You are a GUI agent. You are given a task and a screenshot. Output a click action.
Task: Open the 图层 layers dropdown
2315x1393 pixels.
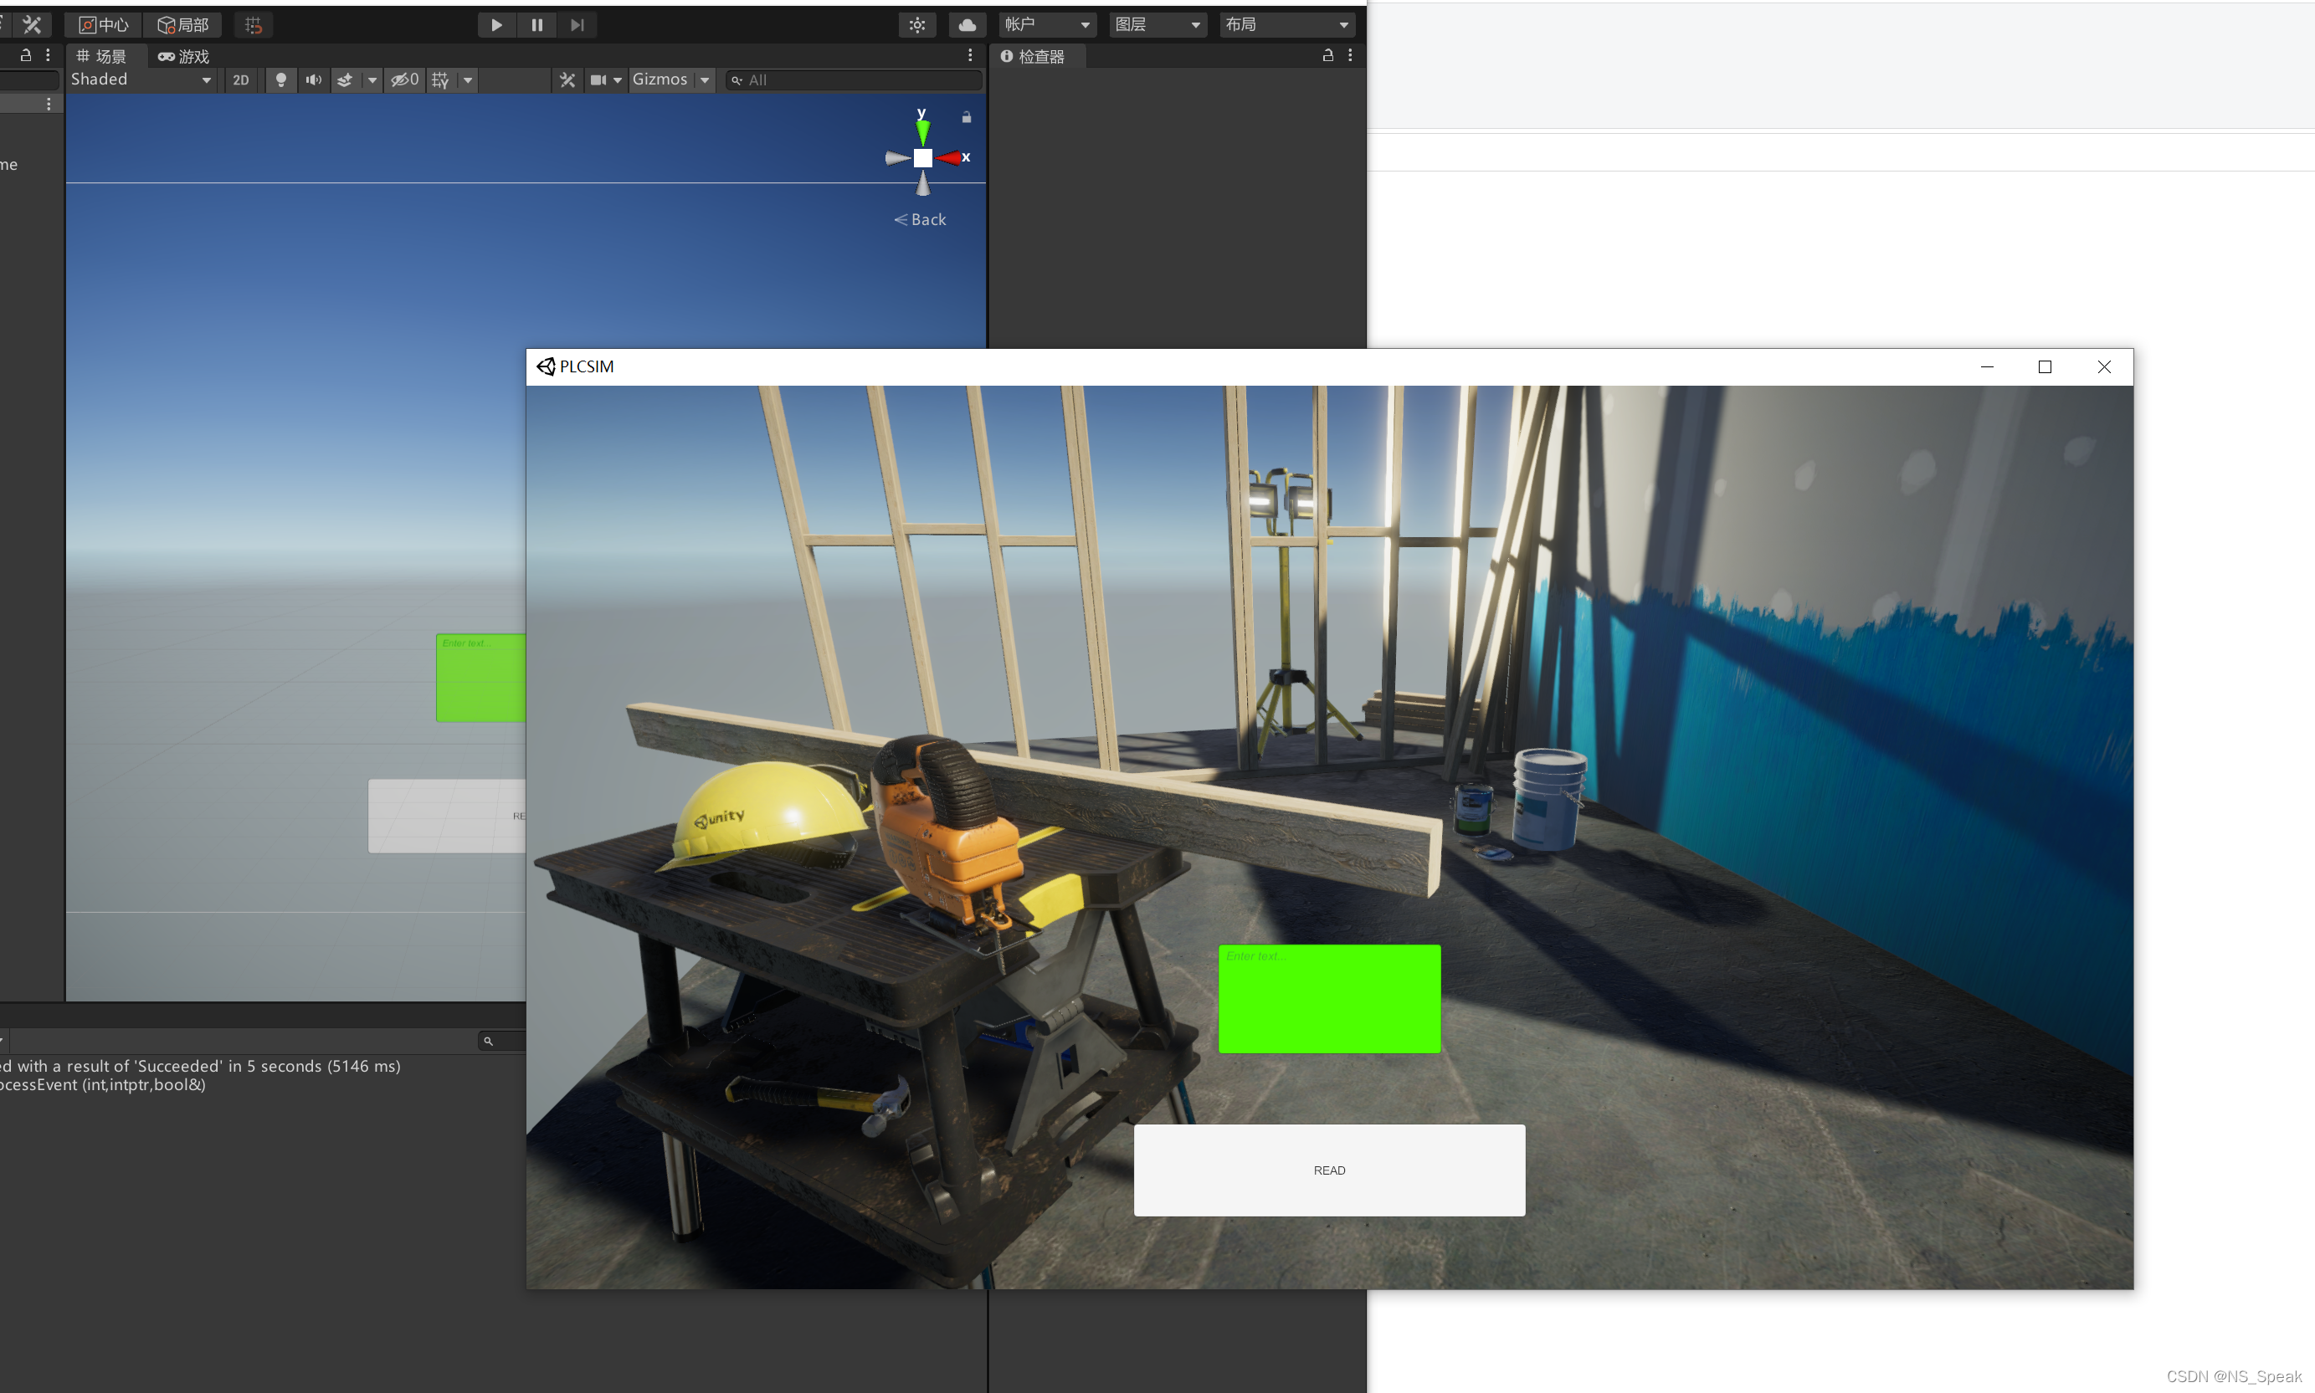tap(1157, 25)
